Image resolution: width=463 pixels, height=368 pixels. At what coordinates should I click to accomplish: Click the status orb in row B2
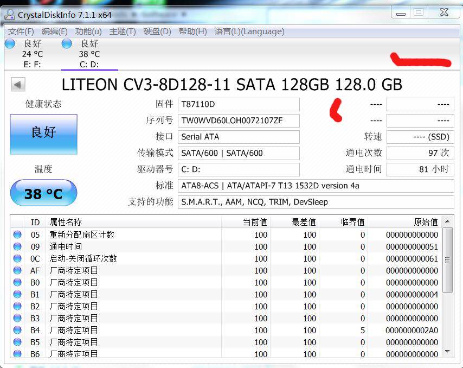pyautogui.click(x=17, y=306)
